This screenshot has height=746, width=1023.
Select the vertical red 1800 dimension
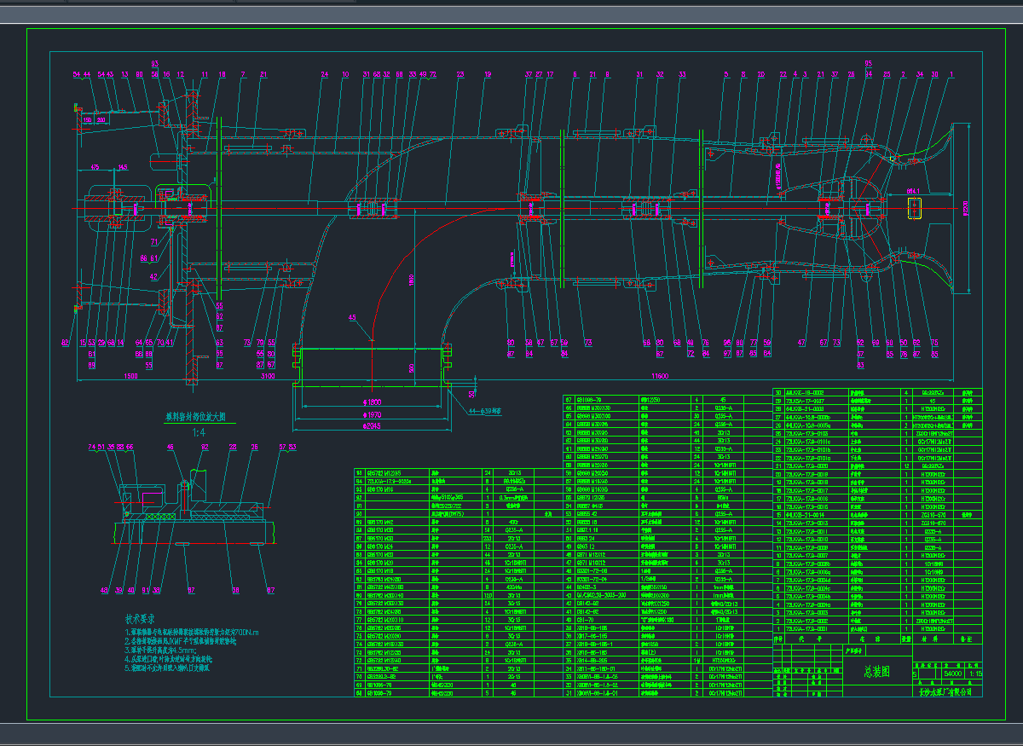pos(410,278)
